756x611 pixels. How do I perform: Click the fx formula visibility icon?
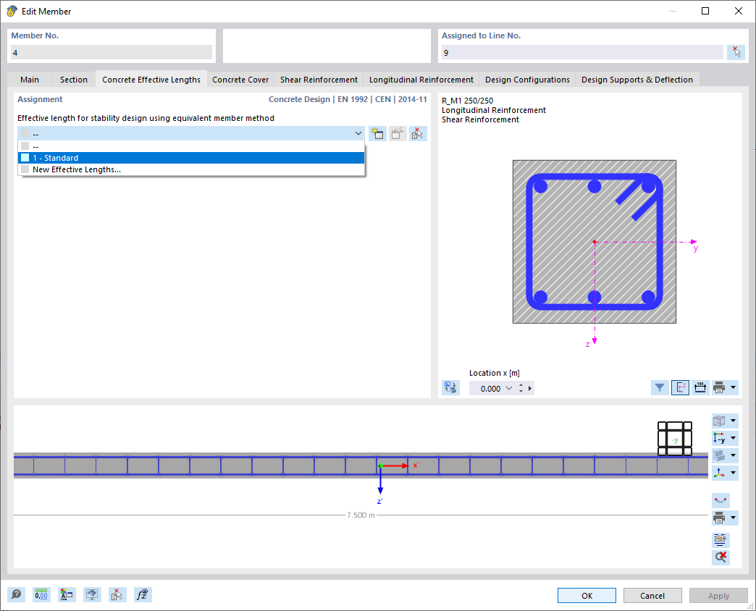click(x=143, y=594)
